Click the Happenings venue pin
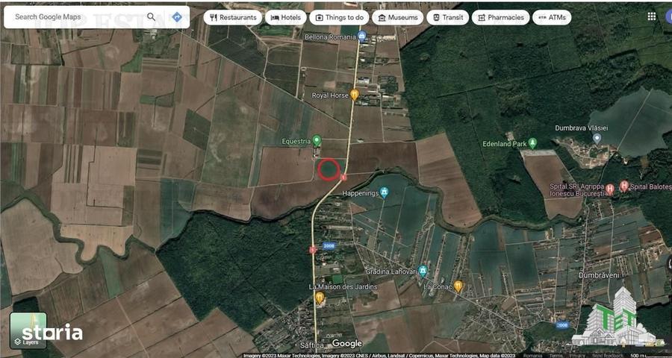672x358 pixels. [x=385, y=192]
